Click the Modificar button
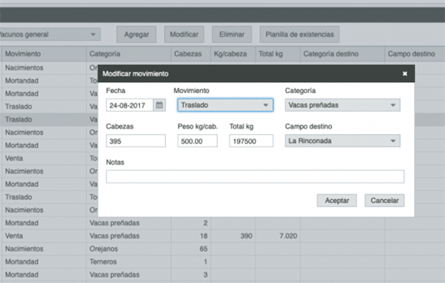Image resolution: width=445 pixels, height=283 pixels. click(184, 34)
